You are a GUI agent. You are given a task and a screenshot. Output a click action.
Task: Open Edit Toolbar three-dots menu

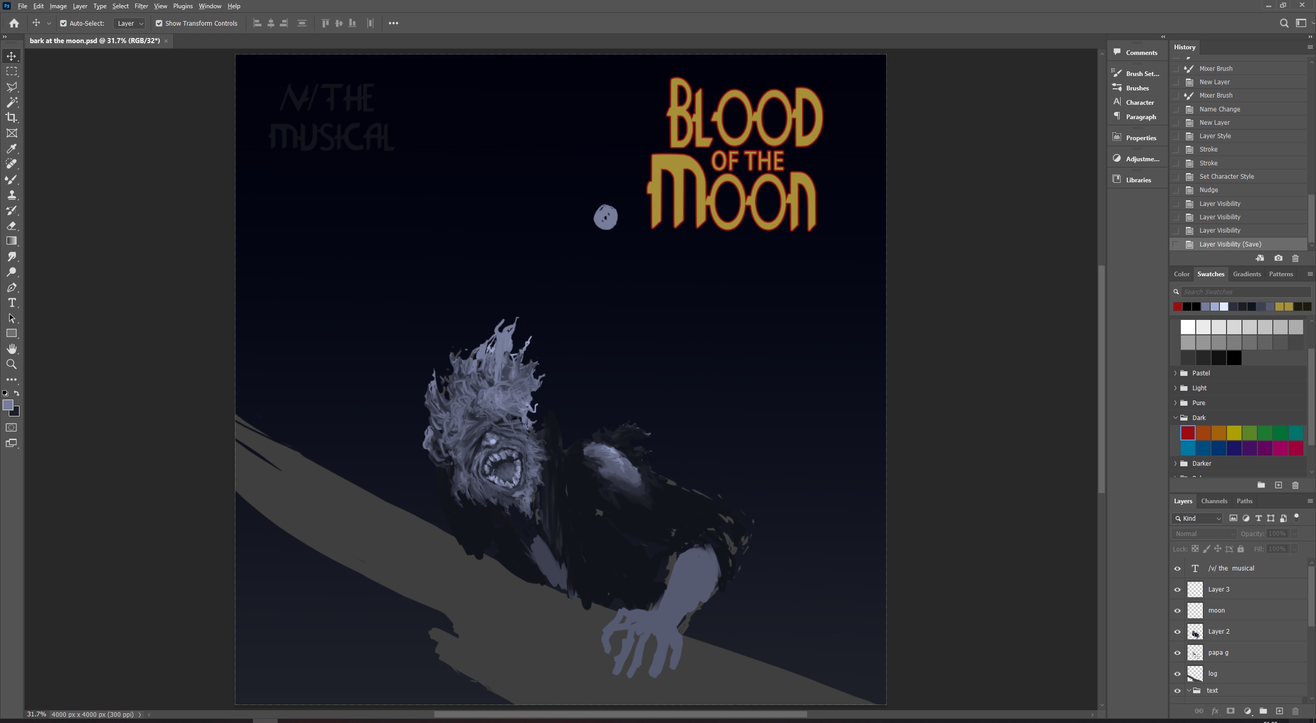(x=11, y=379)
